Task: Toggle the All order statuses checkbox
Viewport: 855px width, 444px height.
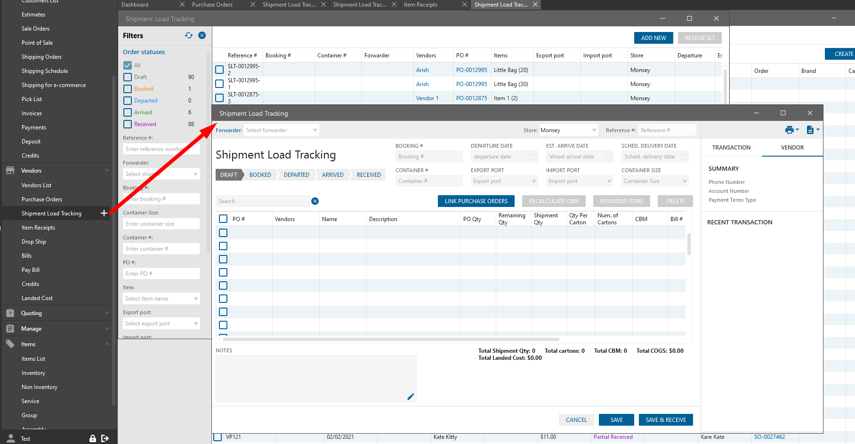Action: (x=128, y=65)
